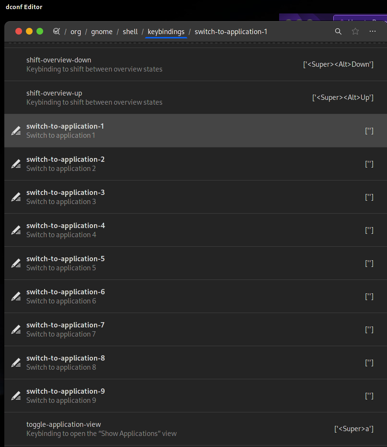Viewport: 387px width, 447px height.
Task: Click the "Switch to application 3" description
Action: [61, 202]
